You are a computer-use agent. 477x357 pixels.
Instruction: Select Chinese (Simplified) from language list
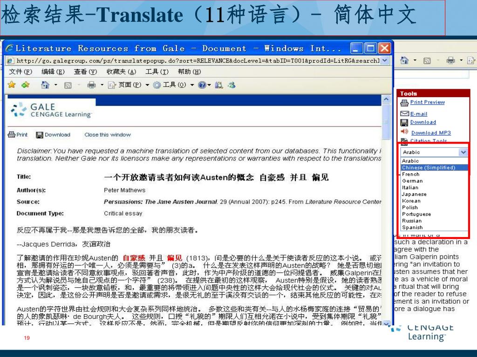435,167
